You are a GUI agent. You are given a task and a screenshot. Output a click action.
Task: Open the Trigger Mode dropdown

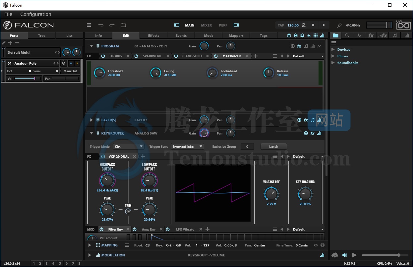(129, 146)
